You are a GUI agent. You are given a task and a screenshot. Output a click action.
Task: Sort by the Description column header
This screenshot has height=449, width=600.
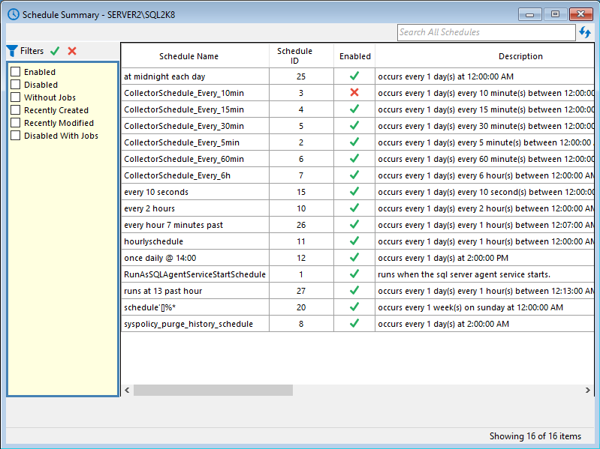pos(484,56)
